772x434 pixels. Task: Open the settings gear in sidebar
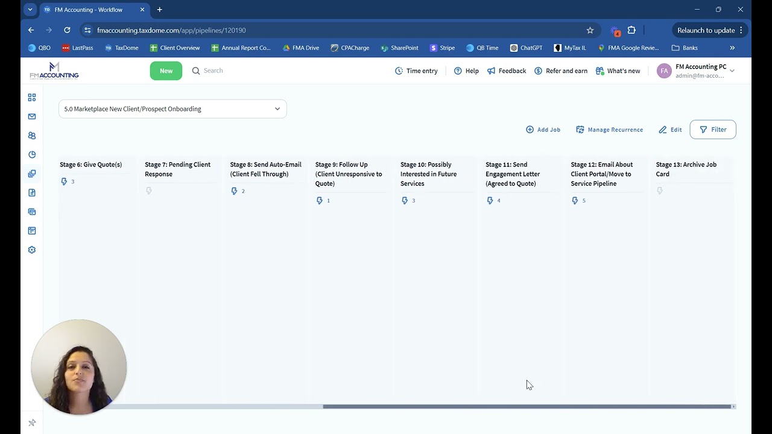point(32,250)
